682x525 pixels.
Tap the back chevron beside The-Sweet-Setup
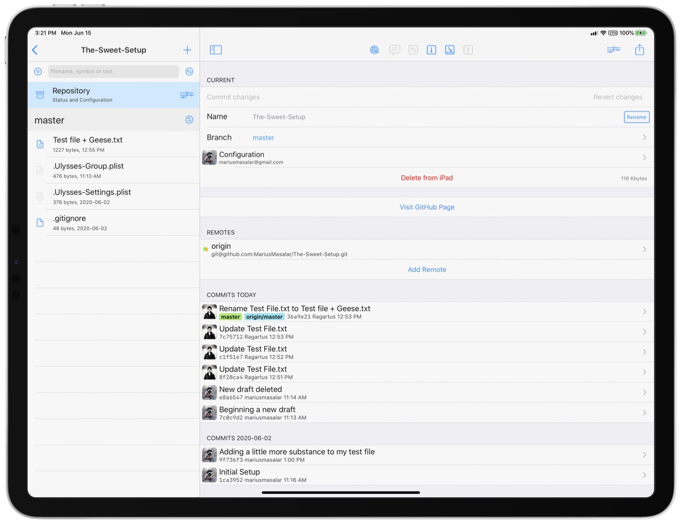click(x=35, y=50)
